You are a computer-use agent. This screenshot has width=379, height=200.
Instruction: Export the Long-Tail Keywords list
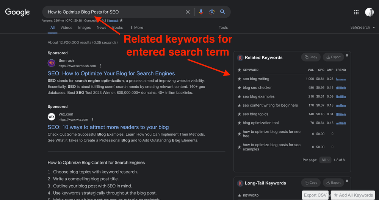333,183
